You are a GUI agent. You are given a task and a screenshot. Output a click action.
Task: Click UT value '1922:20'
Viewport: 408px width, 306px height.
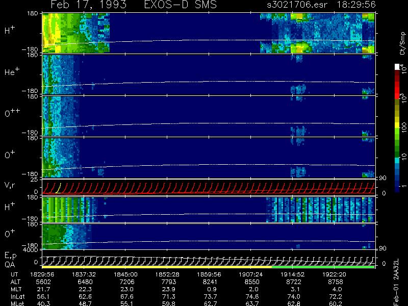[335, 274]
